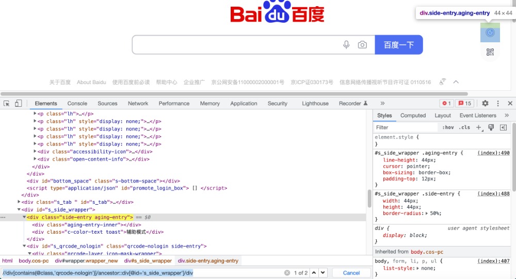516x279 pixels.
Task: Toggle :hov element state panel
Action: coord(448,127)
